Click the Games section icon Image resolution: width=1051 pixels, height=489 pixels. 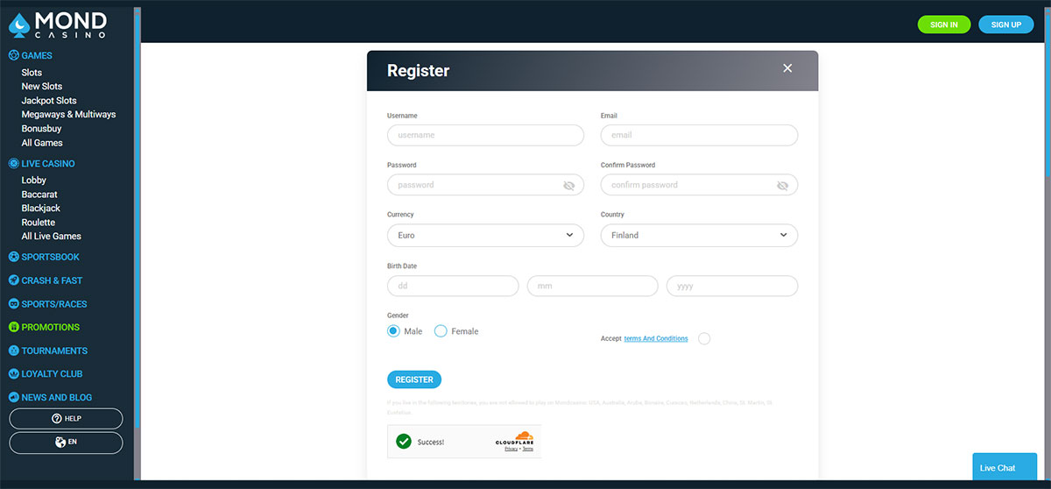point(13,55)
